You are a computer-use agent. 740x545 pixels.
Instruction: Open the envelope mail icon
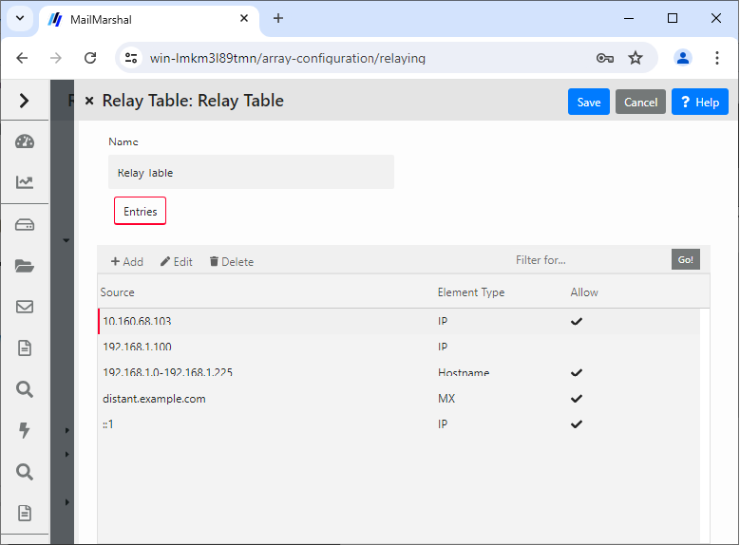(x=25, y=307)
